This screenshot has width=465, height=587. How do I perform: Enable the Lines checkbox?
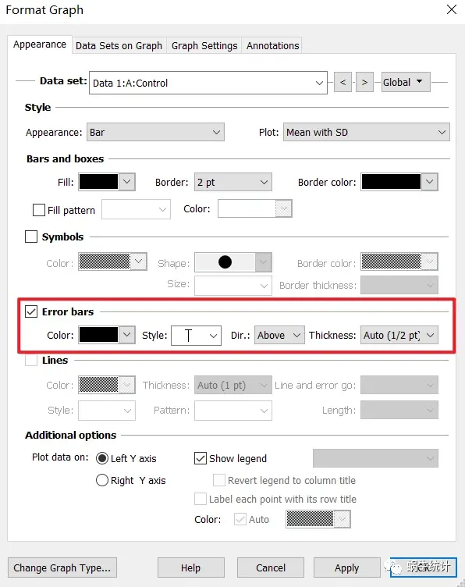[x=31, y=360]
